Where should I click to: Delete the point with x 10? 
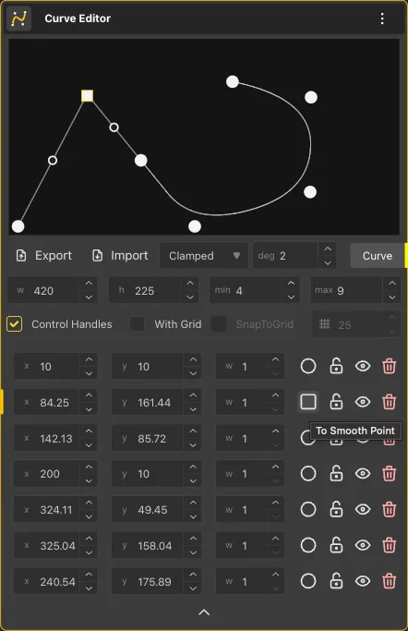(x=389, y=366)
